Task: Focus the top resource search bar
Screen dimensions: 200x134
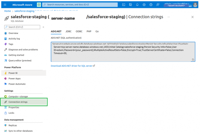Action: [x=80, y=5]
